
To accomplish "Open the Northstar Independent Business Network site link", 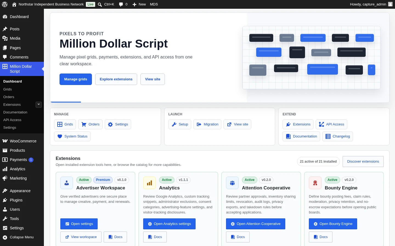I will coord(51,4).
